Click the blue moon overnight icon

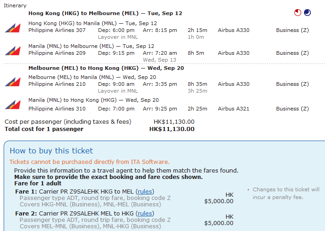(307, 13)
